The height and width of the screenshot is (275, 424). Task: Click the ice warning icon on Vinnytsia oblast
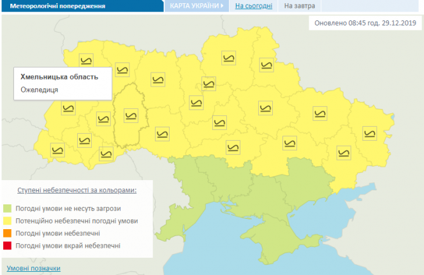point(162,134)
